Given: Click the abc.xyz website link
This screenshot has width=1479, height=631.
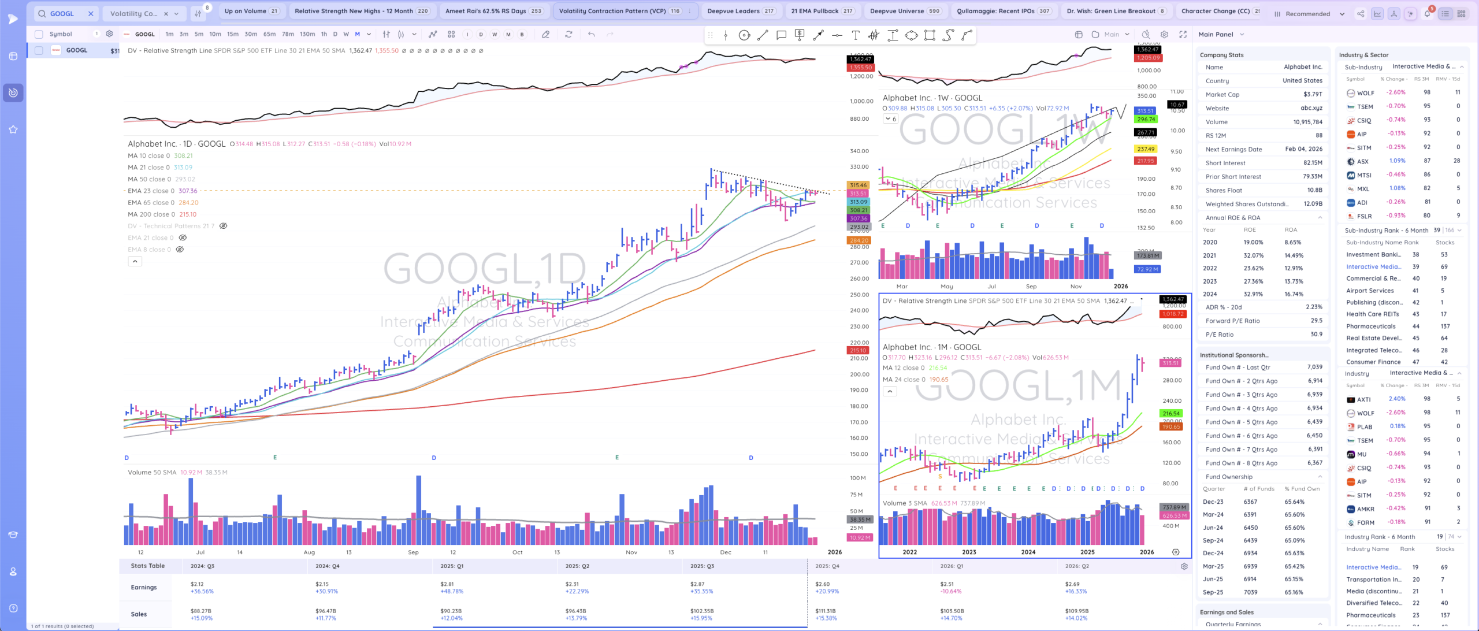Looking at the screenshot, I should [1311, 108].
